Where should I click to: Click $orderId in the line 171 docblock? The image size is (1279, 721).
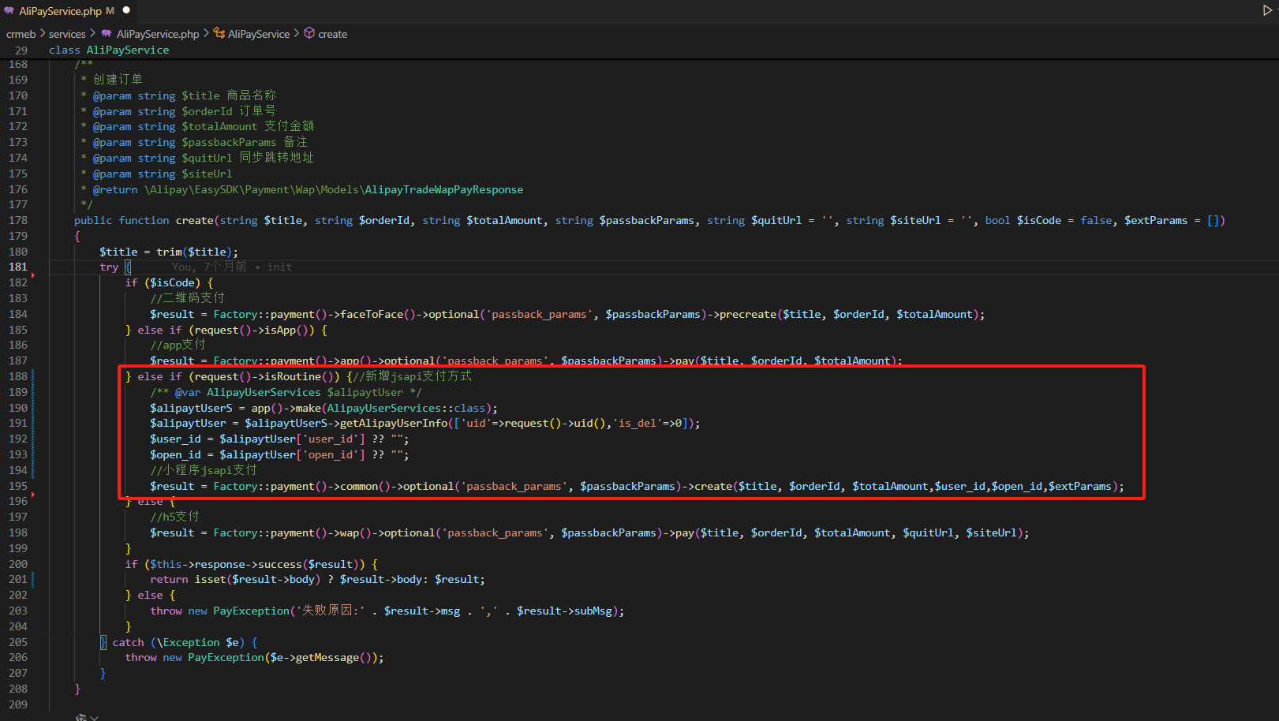[x=207, y=111]
